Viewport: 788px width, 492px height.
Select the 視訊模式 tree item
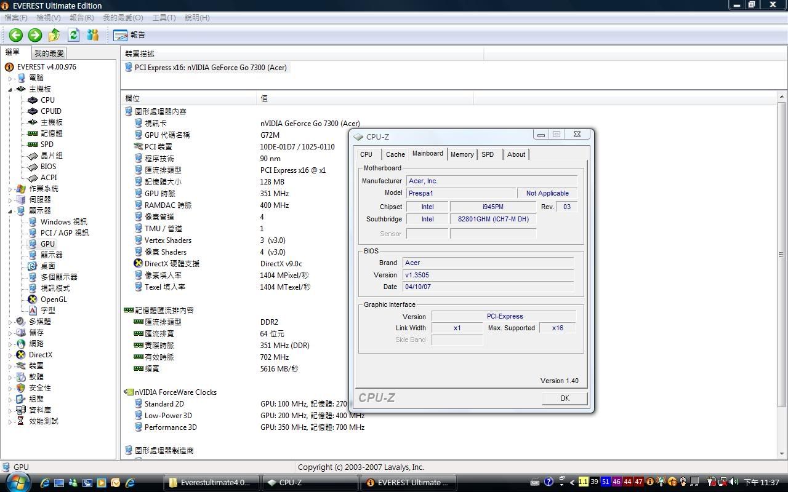(55, 288)
